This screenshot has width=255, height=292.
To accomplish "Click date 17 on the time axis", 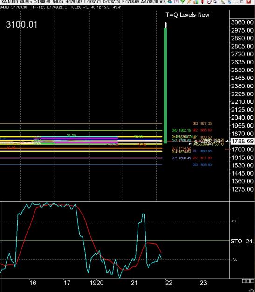I will click(x=67, y=283).
